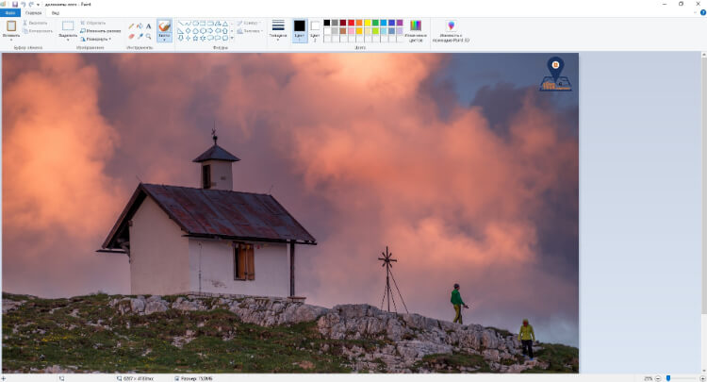Open Edit with Paint 3D
The height and width of the screenshot is (382, 707).
[450, 26]
